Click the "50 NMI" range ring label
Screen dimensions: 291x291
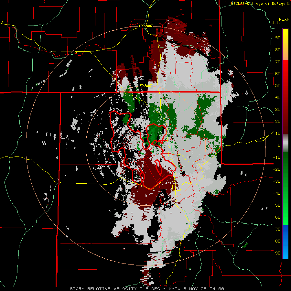click(145, 86)
